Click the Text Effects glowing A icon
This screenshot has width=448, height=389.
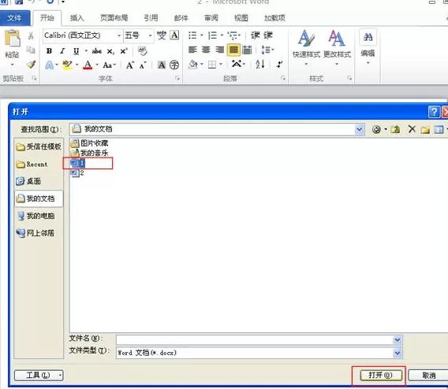pyautogui.click(x=50, y=65)
